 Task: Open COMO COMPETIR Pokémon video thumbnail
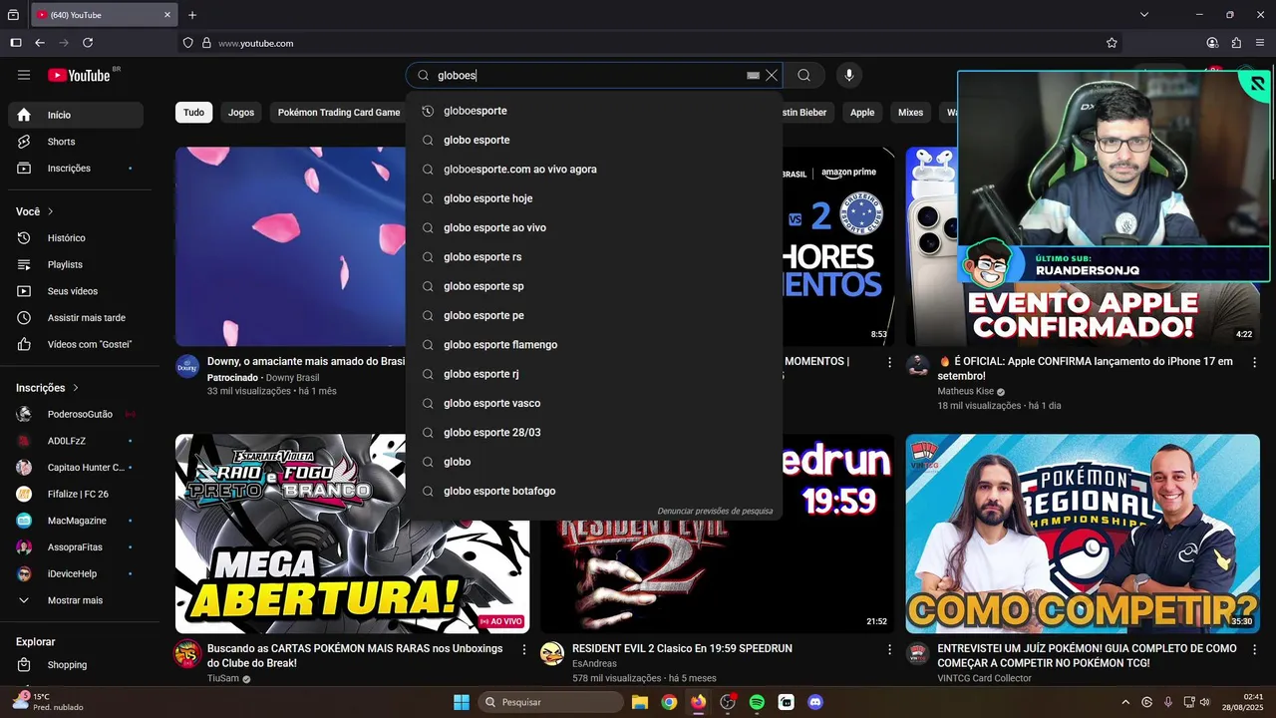click(x=1083, y=534)
